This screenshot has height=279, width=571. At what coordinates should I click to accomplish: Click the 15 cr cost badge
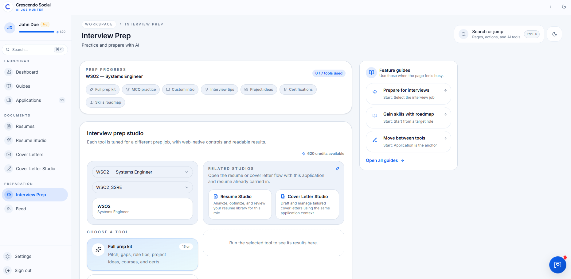pyautogui.click(x=186, y=247)
